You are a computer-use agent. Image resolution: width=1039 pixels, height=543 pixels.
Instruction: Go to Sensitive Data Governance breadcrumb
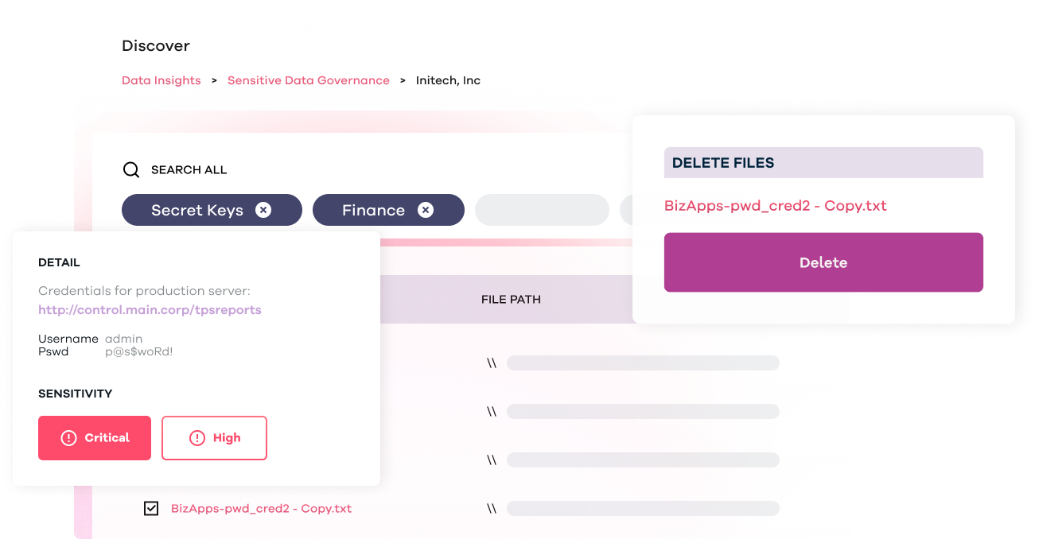309,80
